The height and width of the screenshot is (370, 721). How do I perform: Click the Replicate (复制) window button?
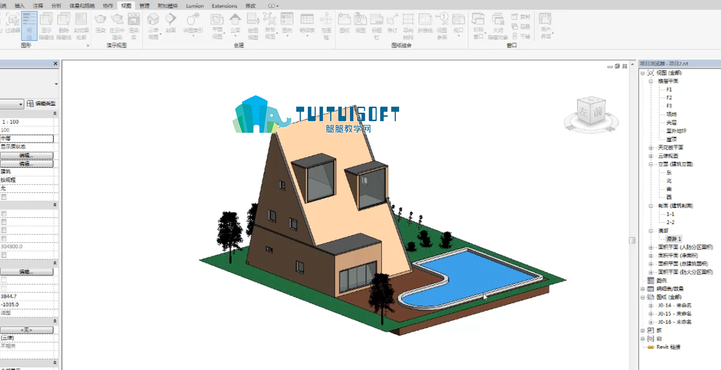pyautogui.click(x=521, y=17)
